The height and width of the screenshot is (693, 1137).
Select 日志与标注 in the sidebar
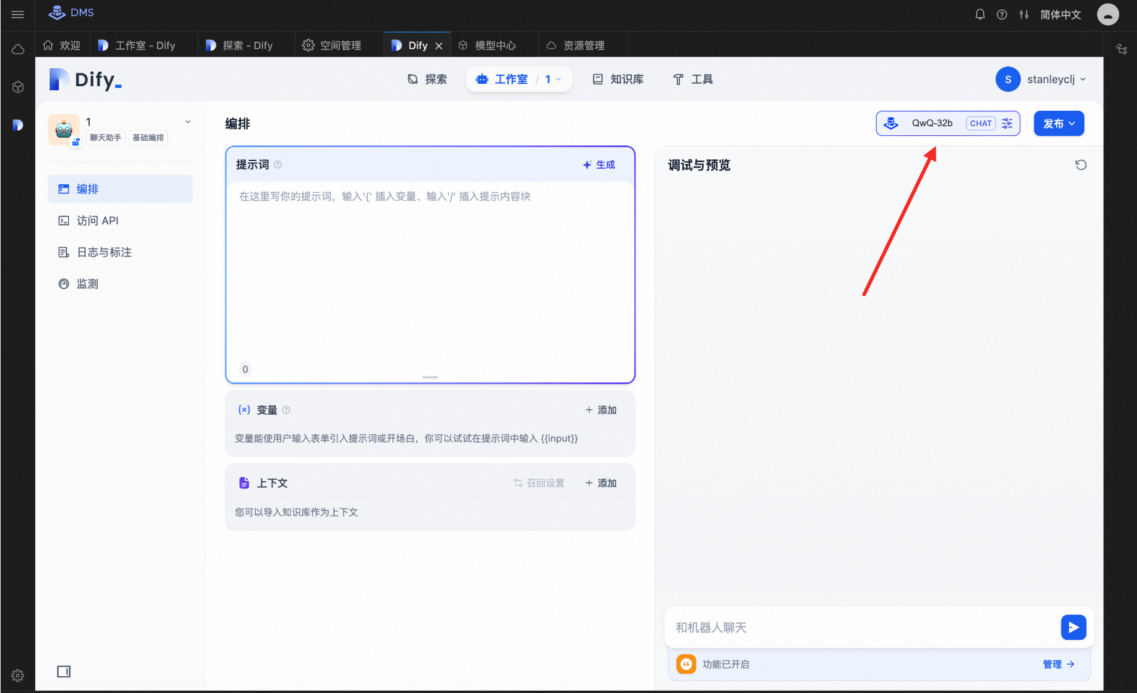click(120, 253)
